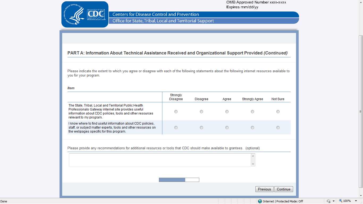
Task: Select Agree for Gateway internet site statement
Action: click(x=227, y=112)
